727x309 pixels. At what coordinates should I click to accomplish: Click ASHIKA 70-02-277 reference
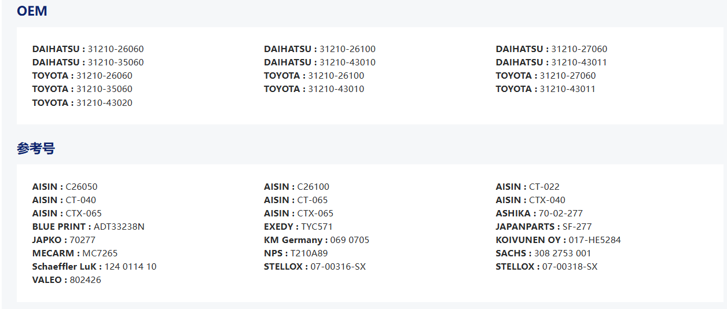point(539,214)
